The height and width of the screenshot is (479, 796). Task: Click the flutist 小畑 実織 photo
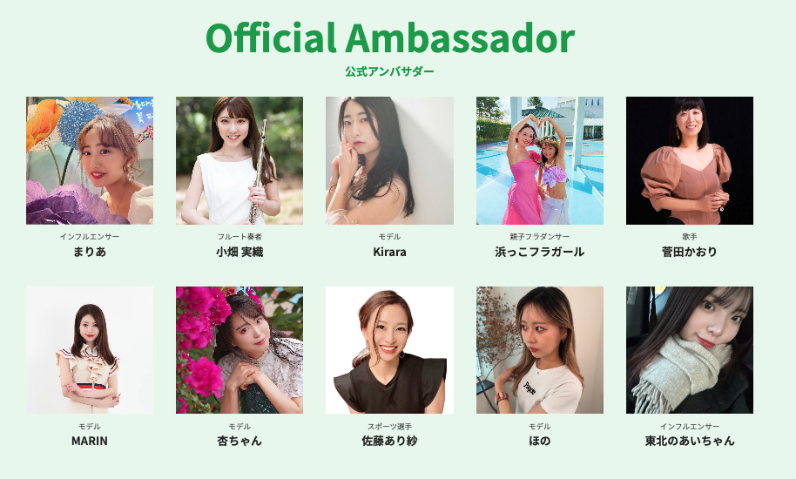coord(239,160)
